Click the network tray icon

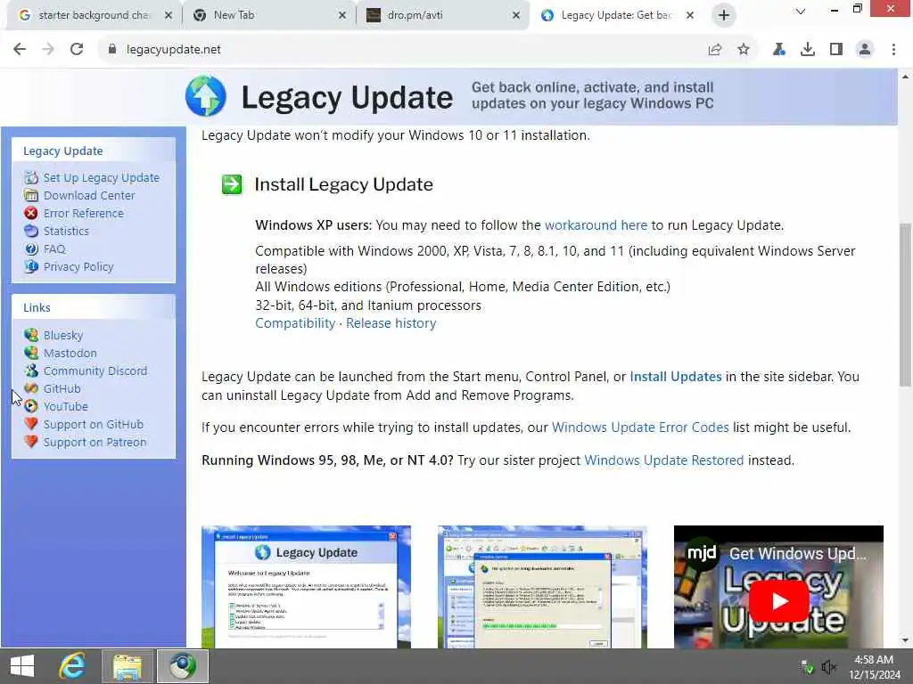tap(807, 667)
